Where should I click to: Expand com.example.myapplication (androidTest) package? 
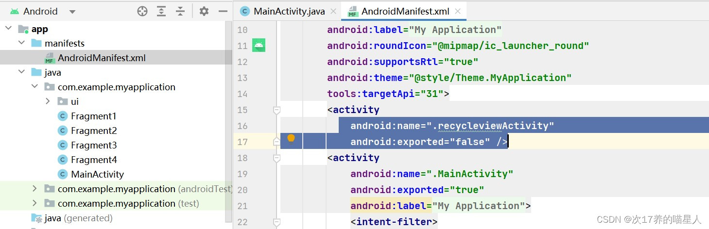[35, 189]
